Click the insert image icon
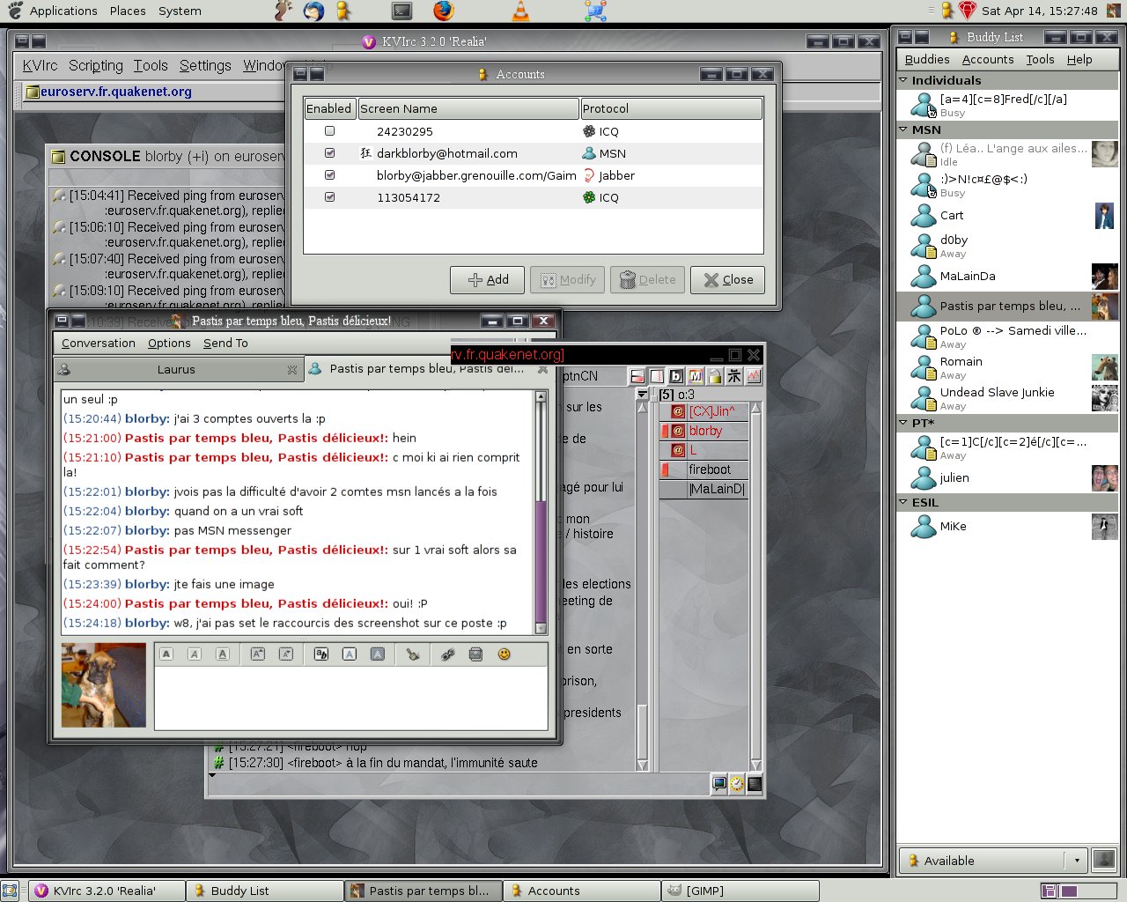This screenshot has height=902, width=1127. pyautogui.click(x=475, y=654)
